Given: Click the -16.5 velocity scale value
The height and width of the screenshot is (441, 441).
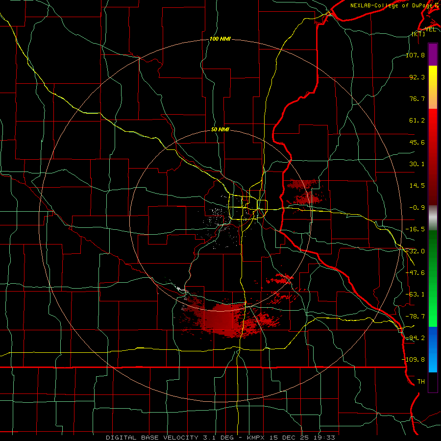Looking at the screenshot, I should coord(415,229).
